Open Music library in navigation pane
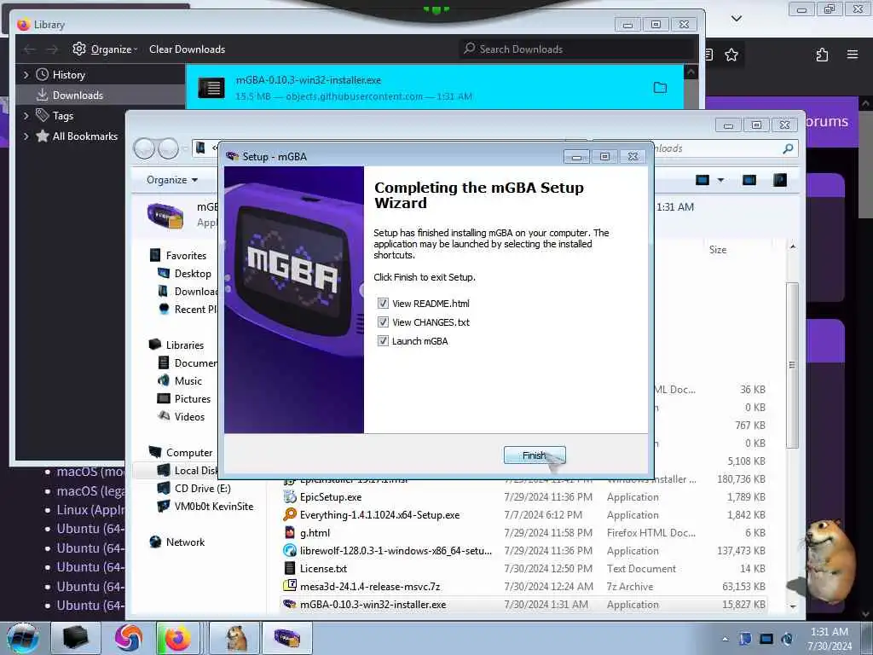 [x=188, y=381]
